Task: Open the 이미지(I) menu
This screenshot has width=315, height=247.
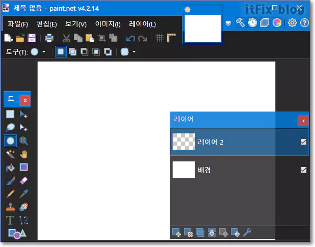Action: pos(108,24)
